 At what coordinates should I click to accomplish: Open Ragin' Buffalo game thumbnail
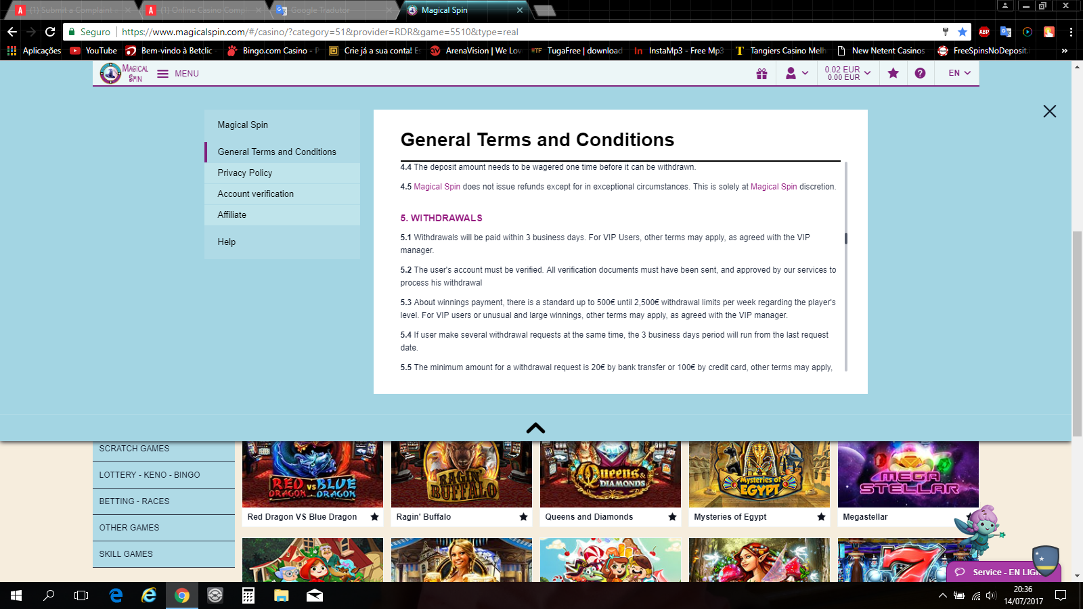(462, 474)
